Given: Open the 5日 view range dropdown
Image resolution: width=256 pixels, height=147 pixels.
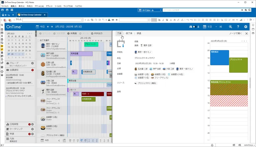Looking at the screenshot, I should [216, 27].
